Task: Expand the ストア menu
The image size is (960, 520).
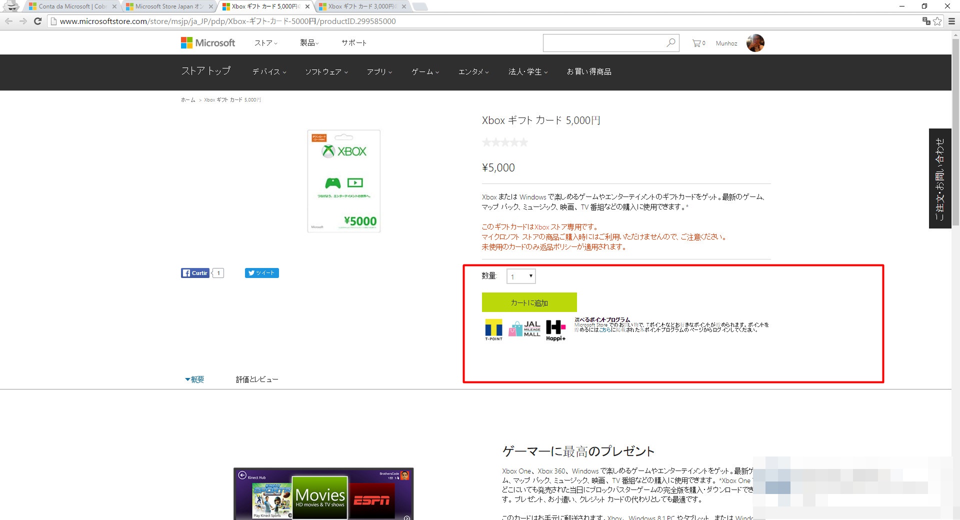Action: tap(265, 43)
